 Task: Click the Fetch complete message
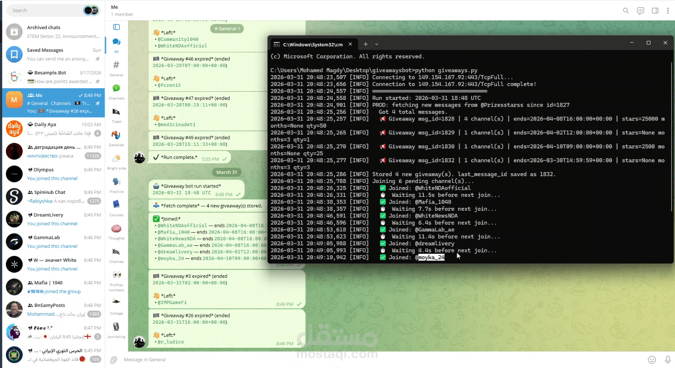(x=208, y=206)
